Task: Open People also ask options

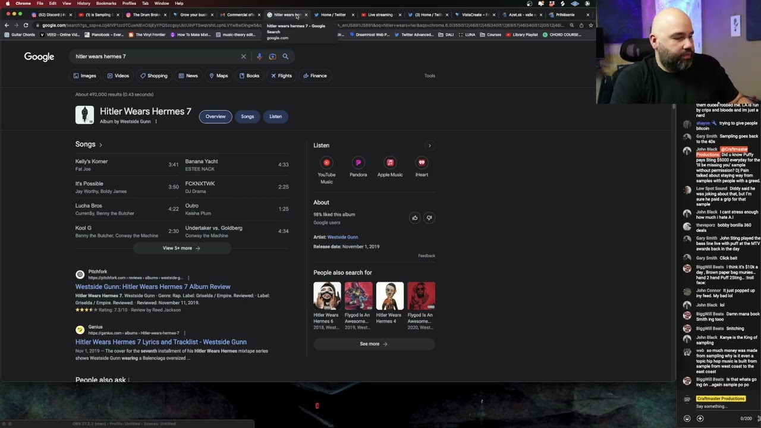Action: coord(128,380)
